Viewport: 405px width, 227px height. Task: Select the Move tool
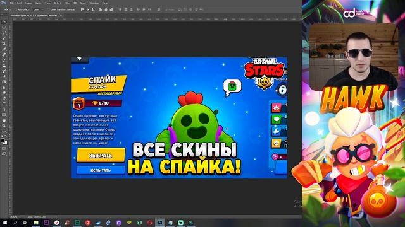4,22
